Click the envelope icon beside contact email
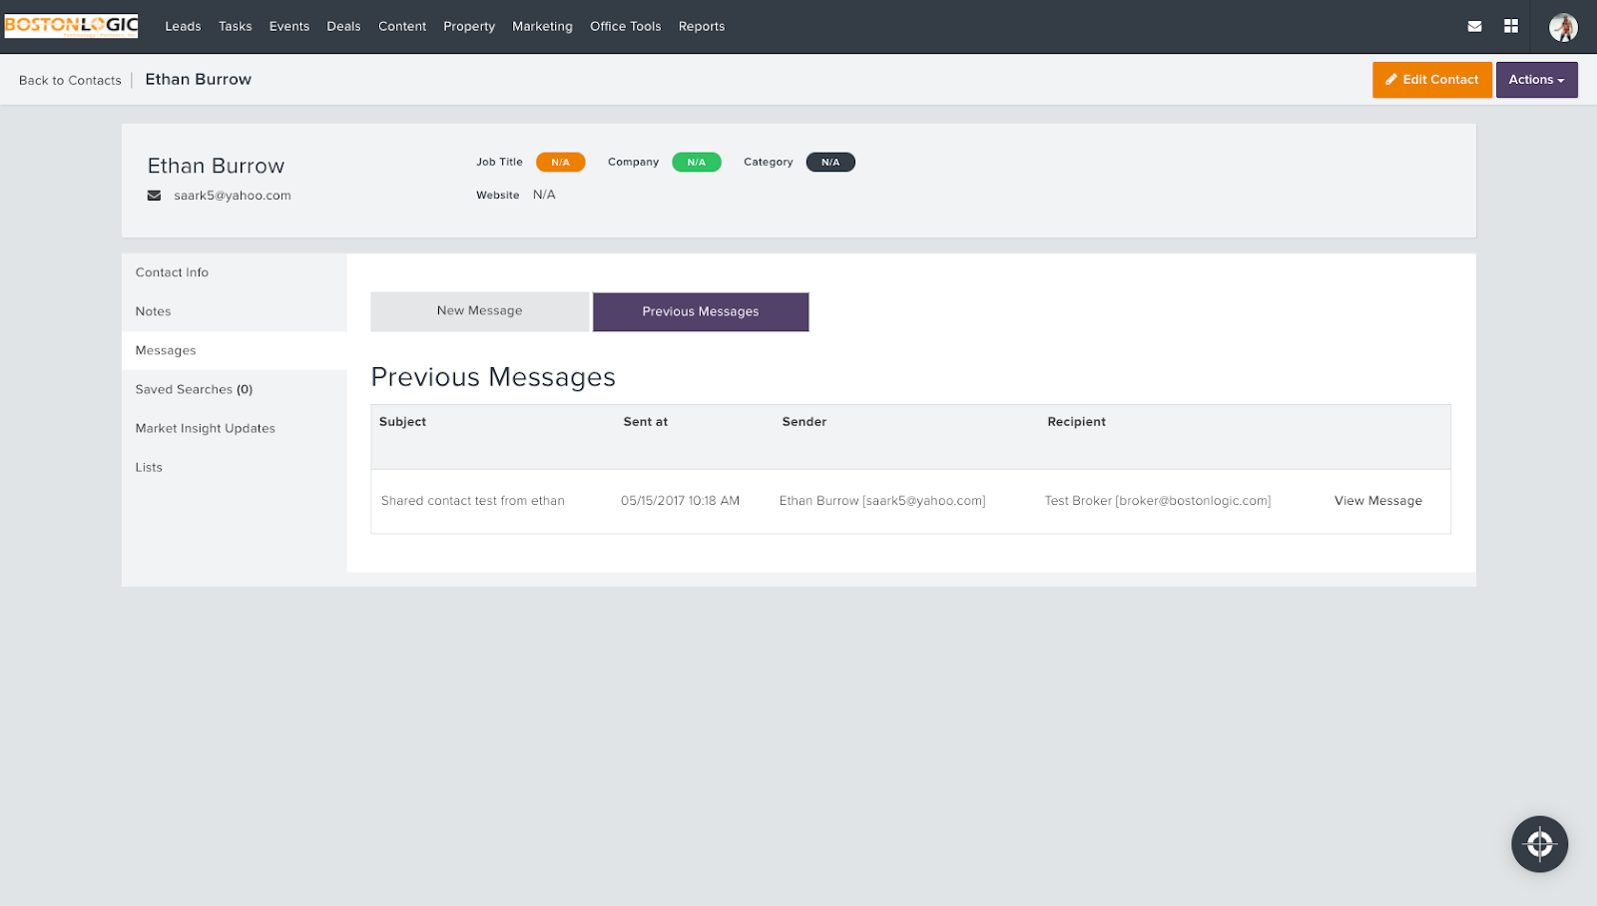 coord(154,196)
